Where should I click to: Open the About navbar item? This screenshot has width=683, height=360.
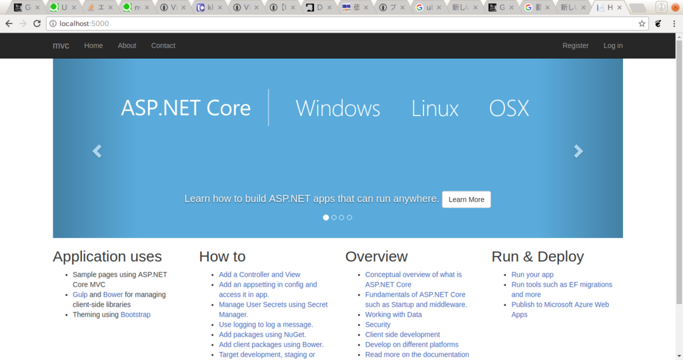tap(127, 45)
